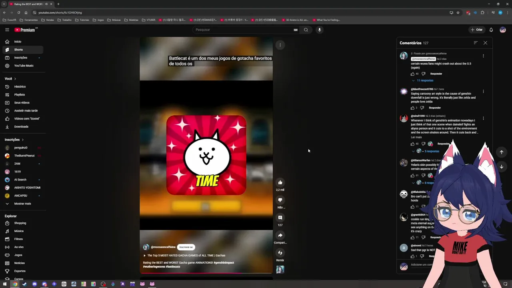This screenshot has height=288, width=512.
Task: Click the search magnifier button
Action: [306, 30]
